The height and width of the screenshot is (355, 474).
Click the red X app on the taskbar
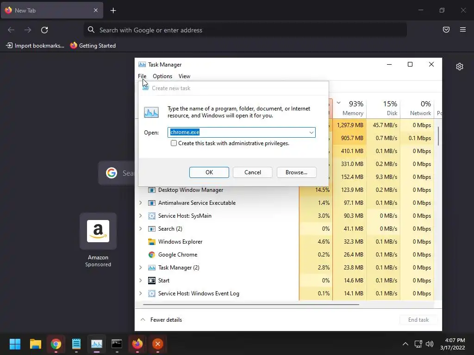pos(157,344)
